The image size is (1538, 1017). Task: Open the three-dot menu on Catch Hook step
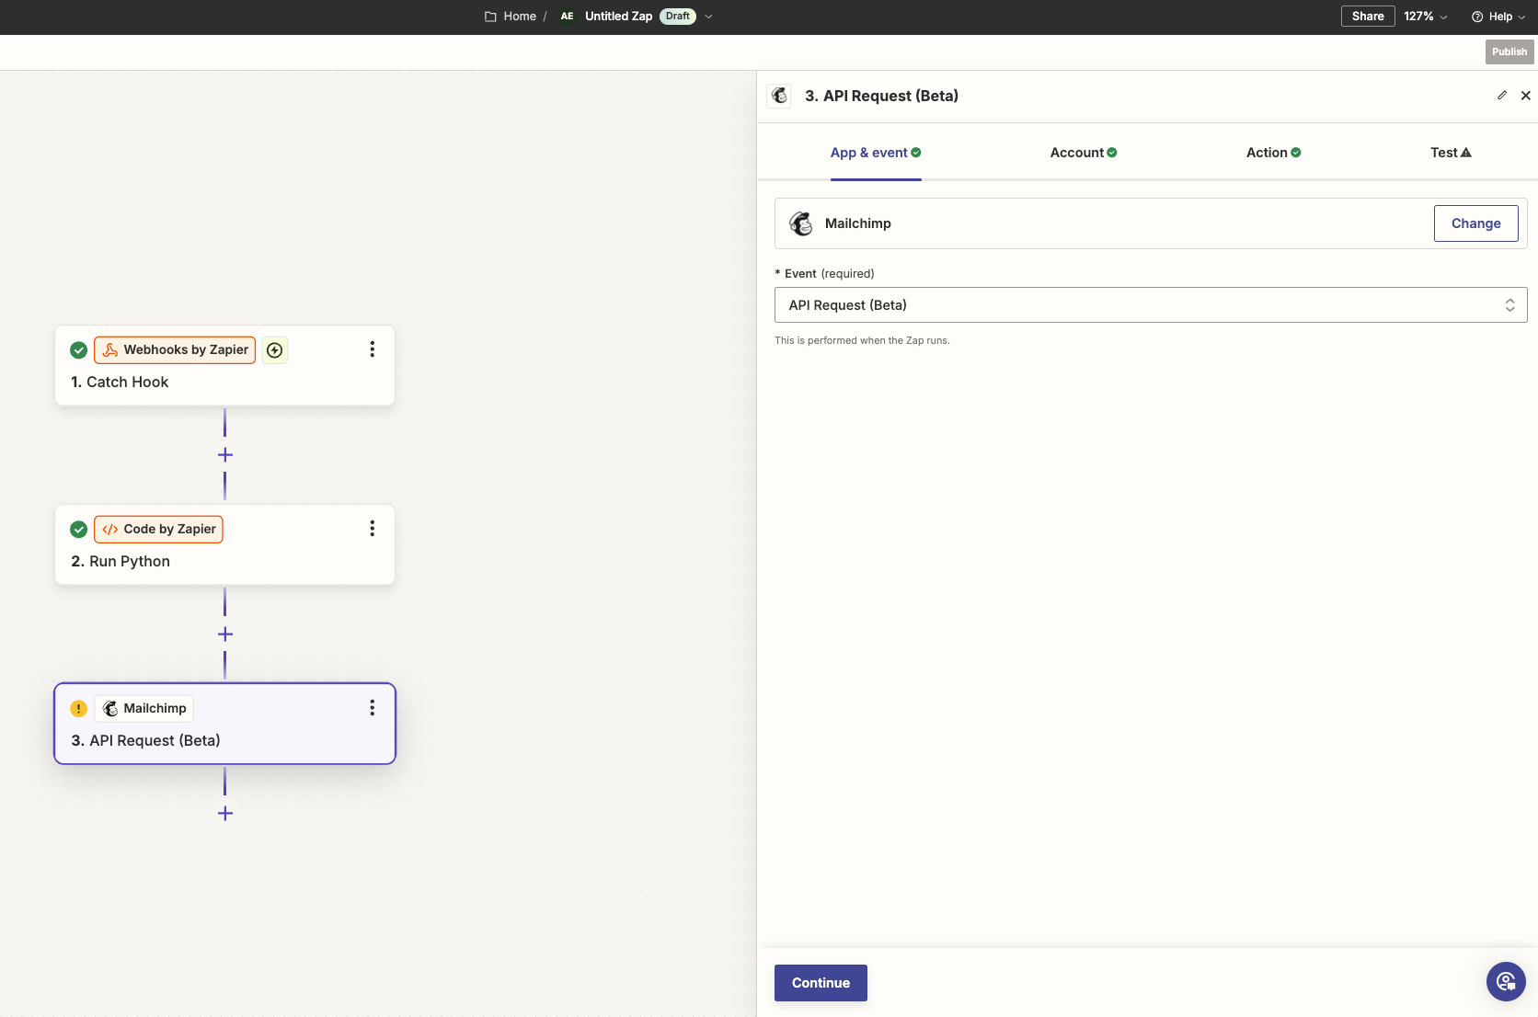(372, 349)
